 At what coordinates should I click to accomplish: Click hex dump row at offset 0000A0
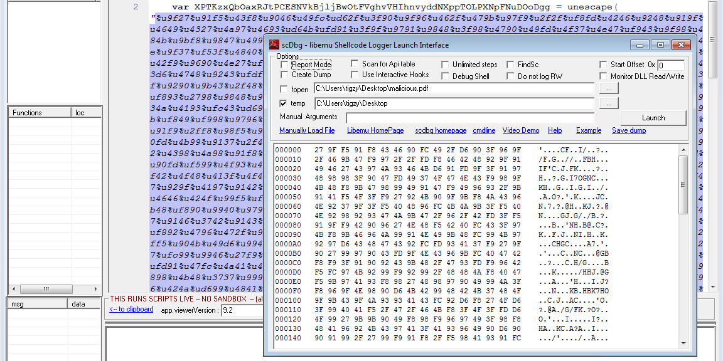[x=442, y=244]
